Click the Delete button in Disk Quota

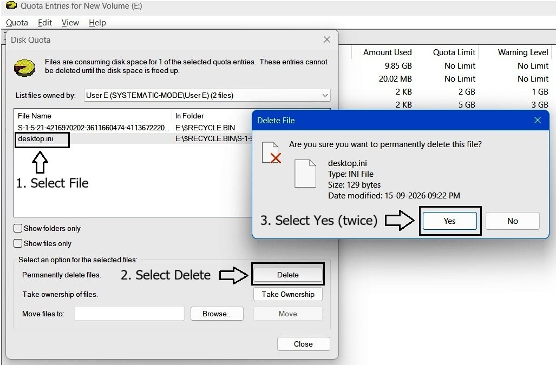[288, 275]
